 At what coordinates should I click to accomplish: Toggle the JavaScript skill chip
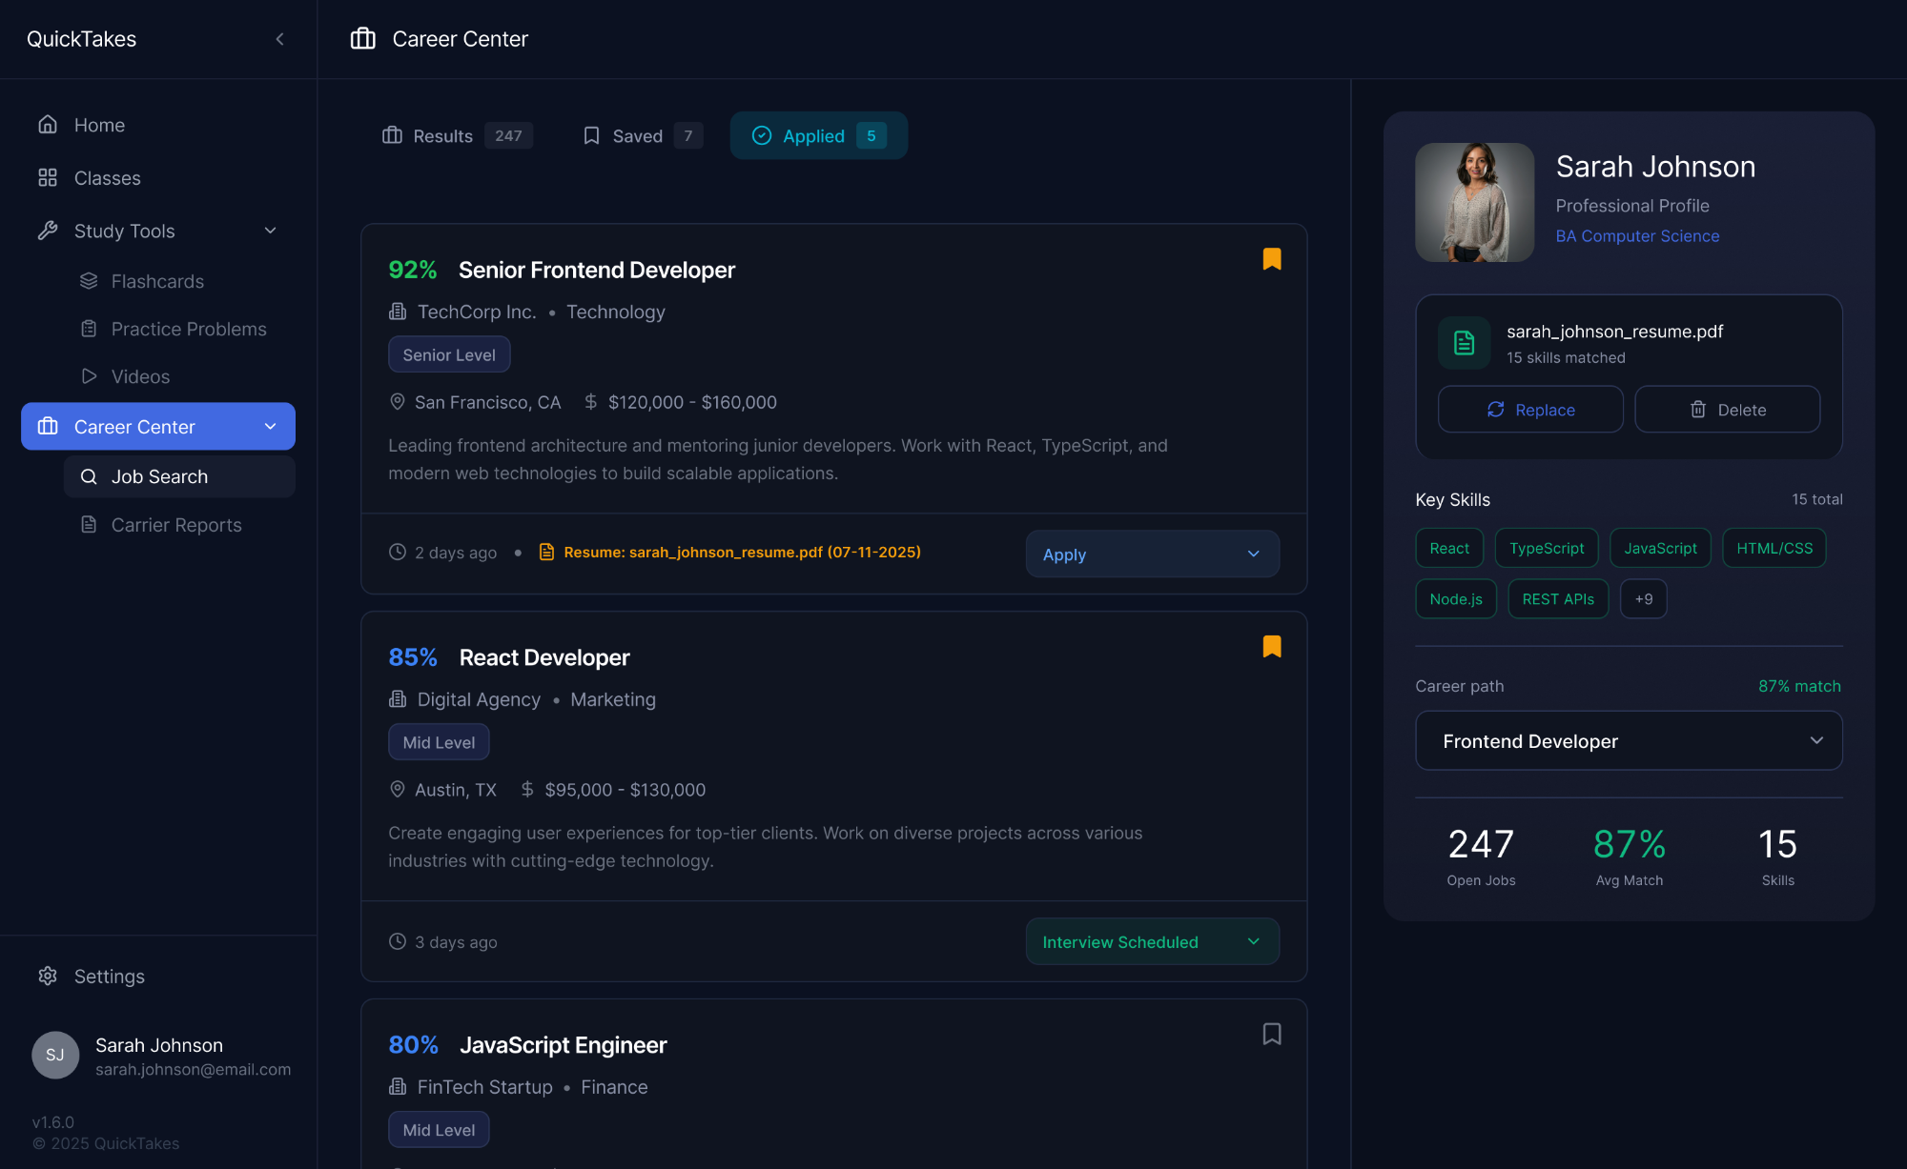(1660, 548)
